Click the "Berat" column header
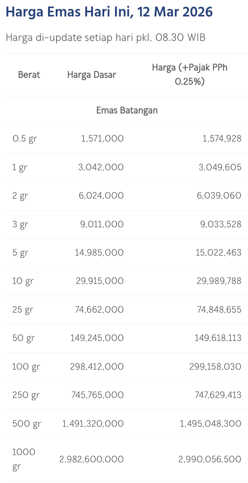Viewport: 248px width, 483px height. click(x=29, y=75)
